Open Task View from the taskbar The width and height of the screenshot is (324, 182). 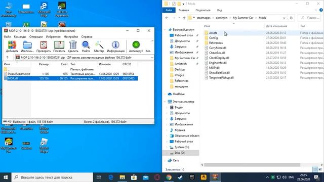pos(99,177)
